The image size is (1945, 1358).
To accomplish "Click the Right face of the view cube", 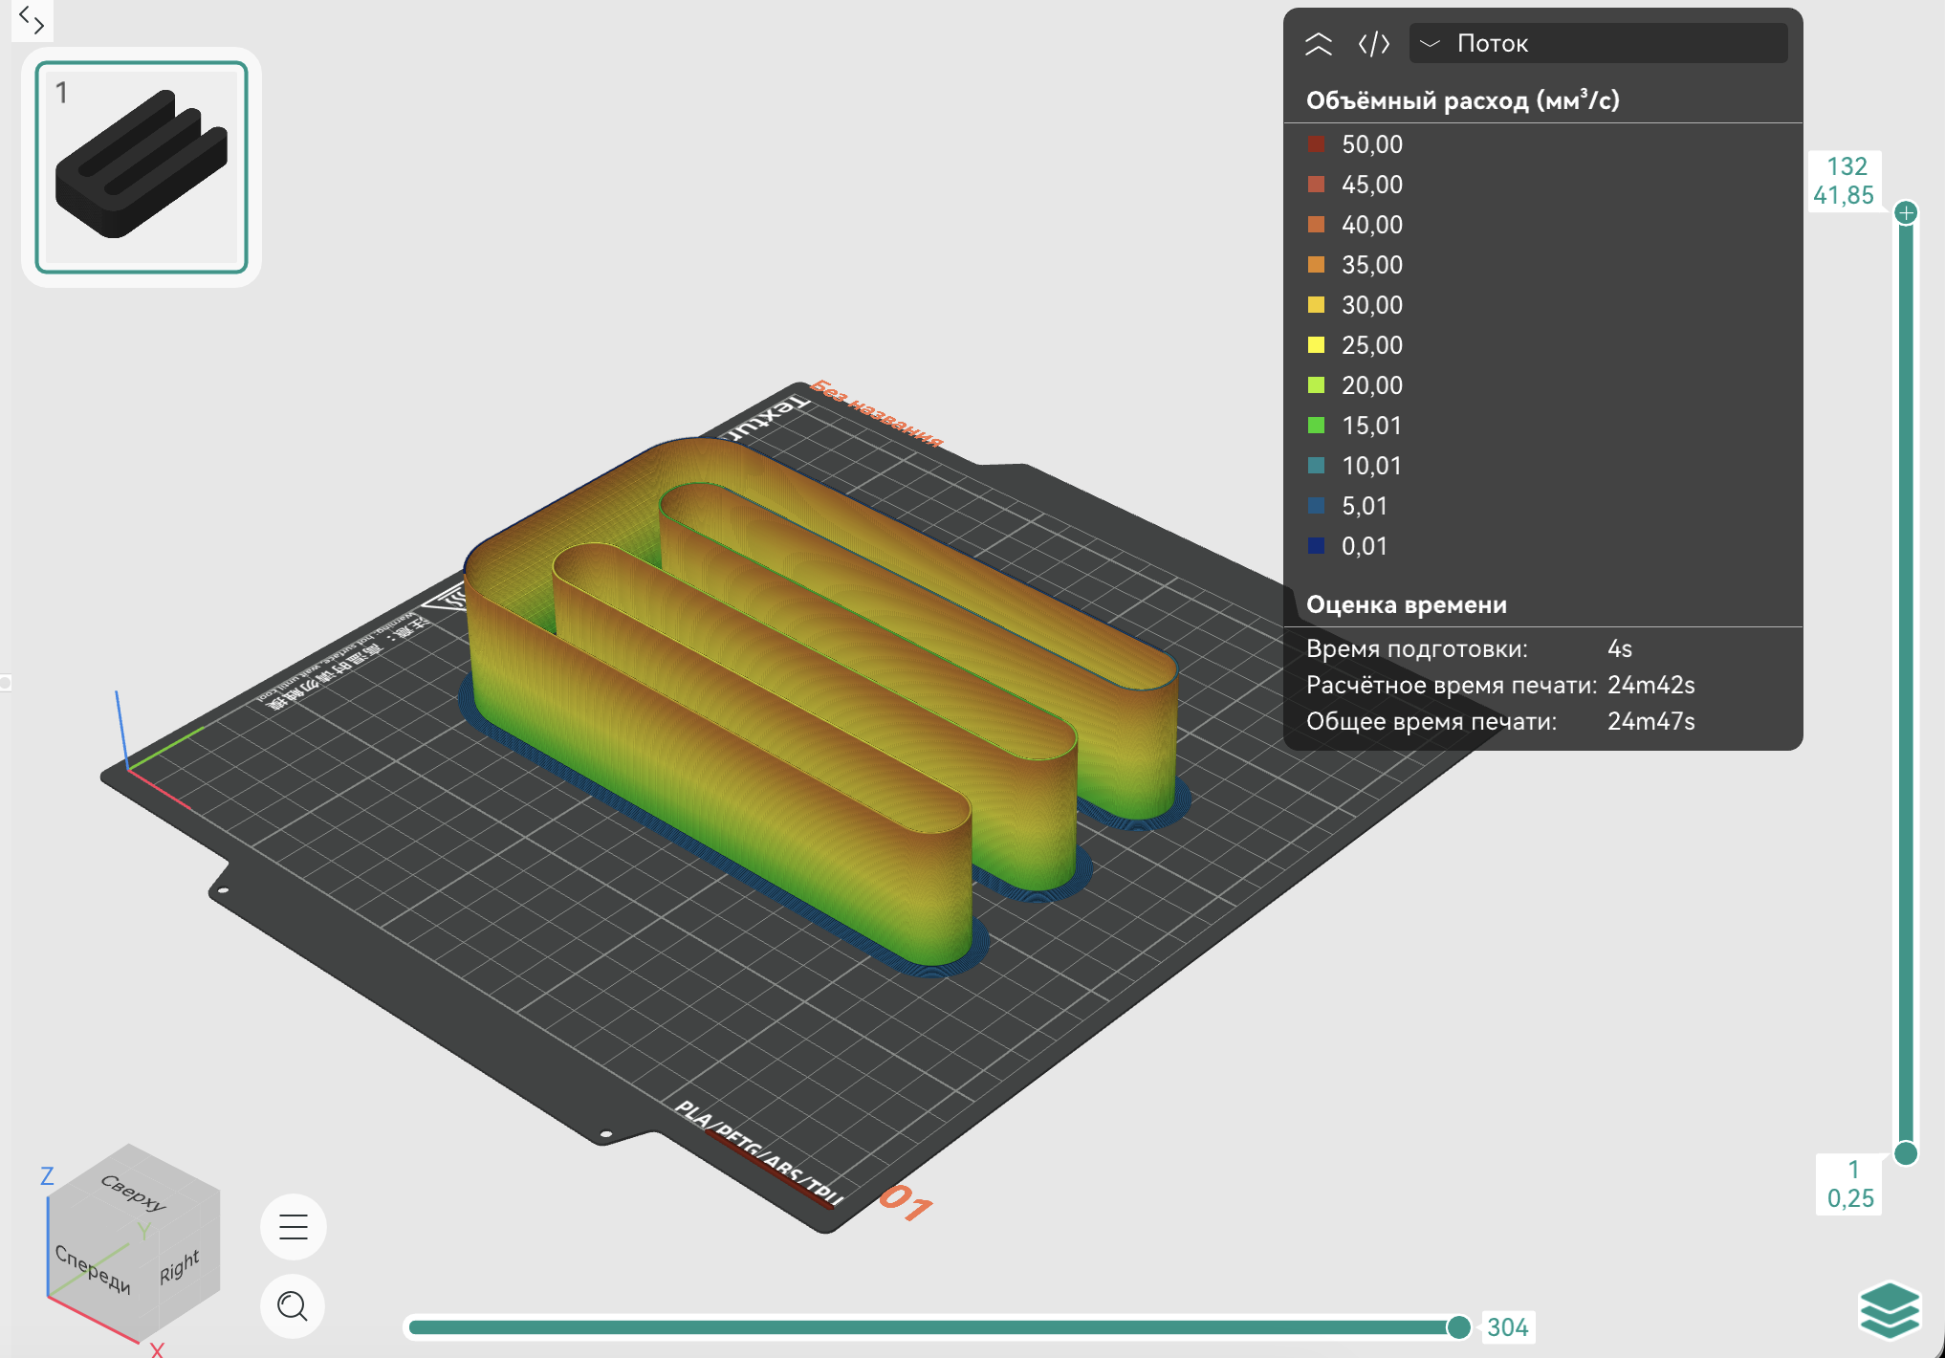I will coord(180,1265).
